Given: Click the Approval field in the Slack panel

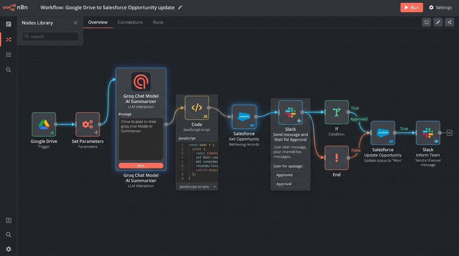Looking at the screenshot, I should (291, 184).
